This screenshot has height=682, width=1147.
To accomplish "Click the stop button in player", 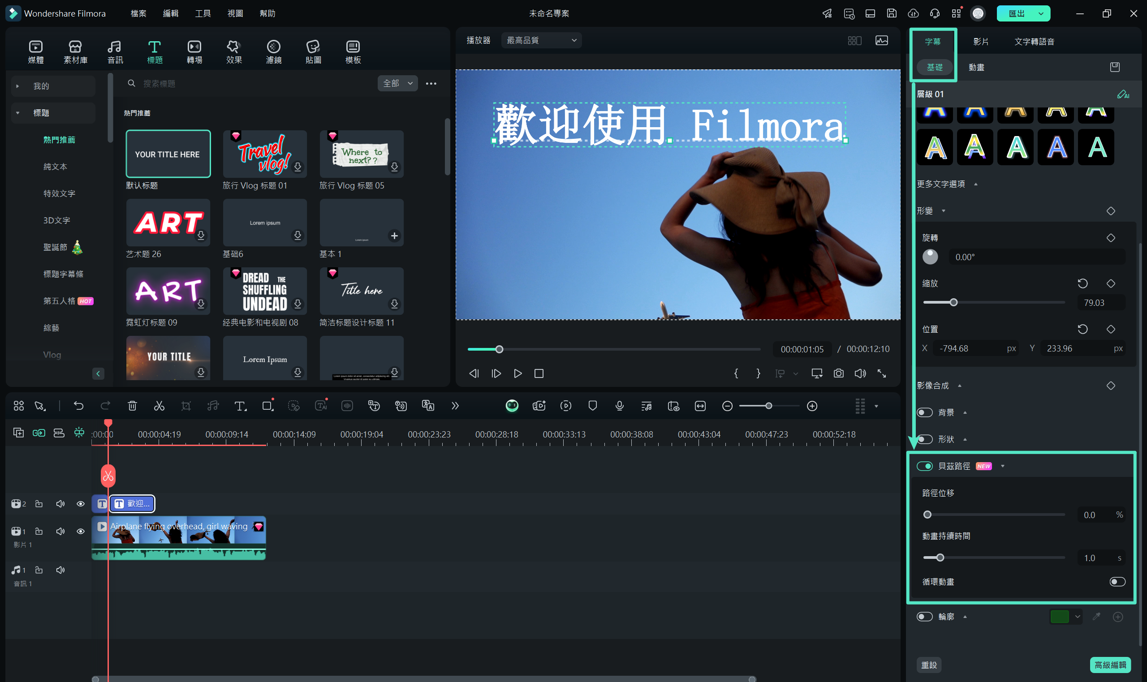I will click(x=539, y=373).
